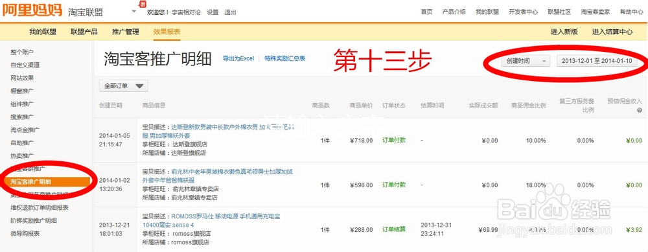Open the 达斯登新款男装 product link
The image size is (648, 252).
(218, 131)
